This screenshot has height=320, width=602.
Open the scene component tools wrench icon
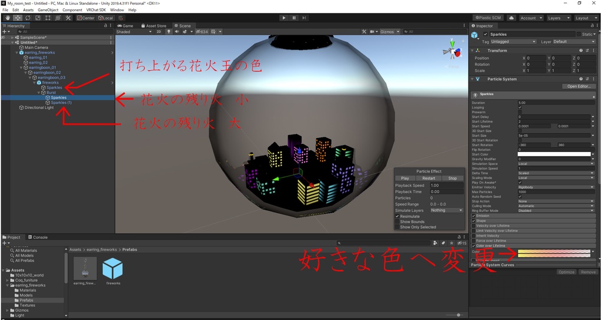(364, 32)
